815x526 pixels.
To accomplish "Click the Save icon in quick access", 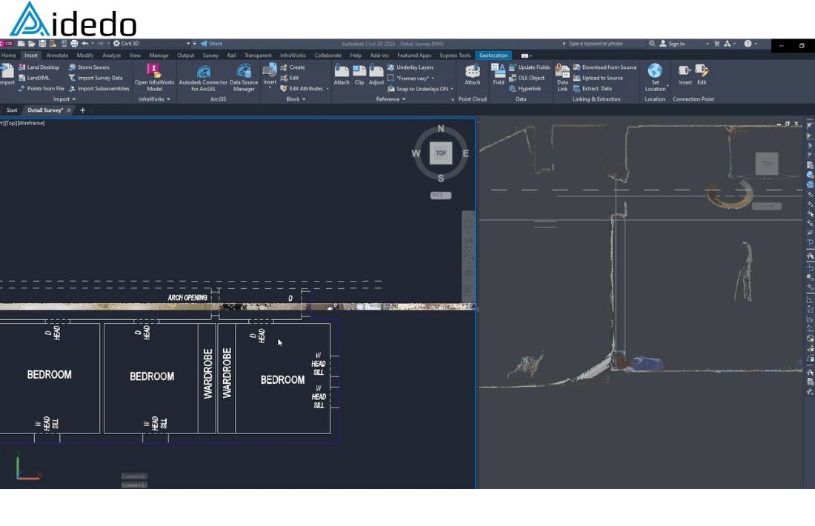I will [42, 44].
